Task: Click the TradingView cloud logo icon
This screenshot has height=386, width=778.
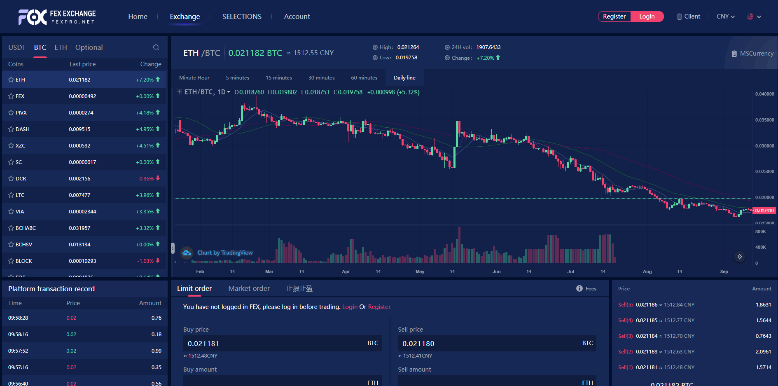Action: point(187,253)
